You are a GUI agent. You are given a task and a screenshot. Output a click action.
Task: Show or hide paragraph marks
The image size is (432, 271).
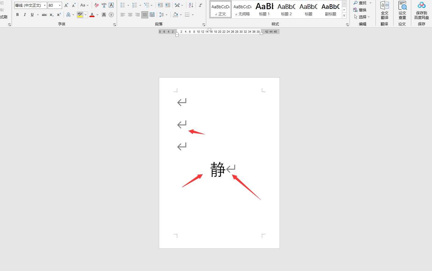coord(200,5)
